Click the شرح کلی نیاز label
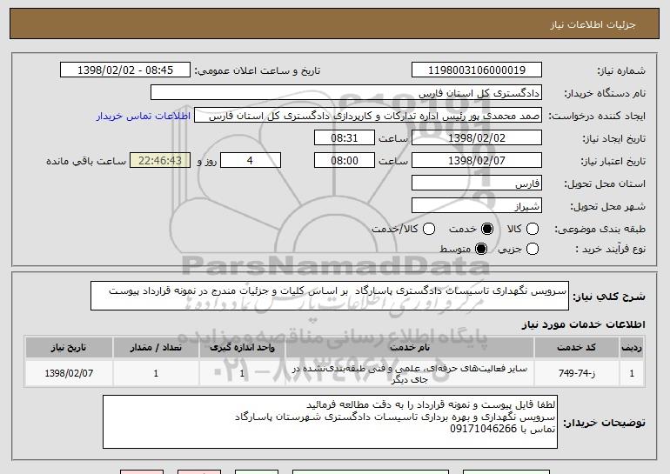The width and height of the screenshot is (670, 474). click(609, 297)
